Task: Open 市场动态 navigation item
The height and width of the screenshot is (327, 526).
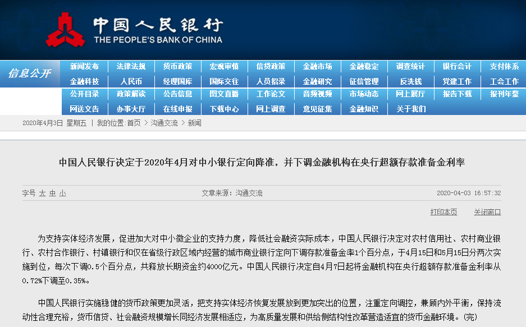Action: coord(364,94)
